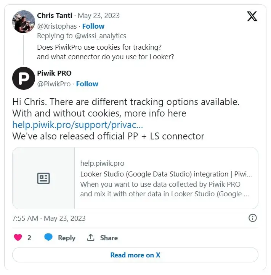Follow @PiwikPro account
This screenshot has width=271, height=275.
pyautogui.click(x=87, y=84)
